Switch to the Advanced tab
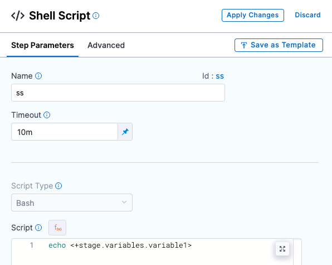332x265 pixels. tap(106, 45)
